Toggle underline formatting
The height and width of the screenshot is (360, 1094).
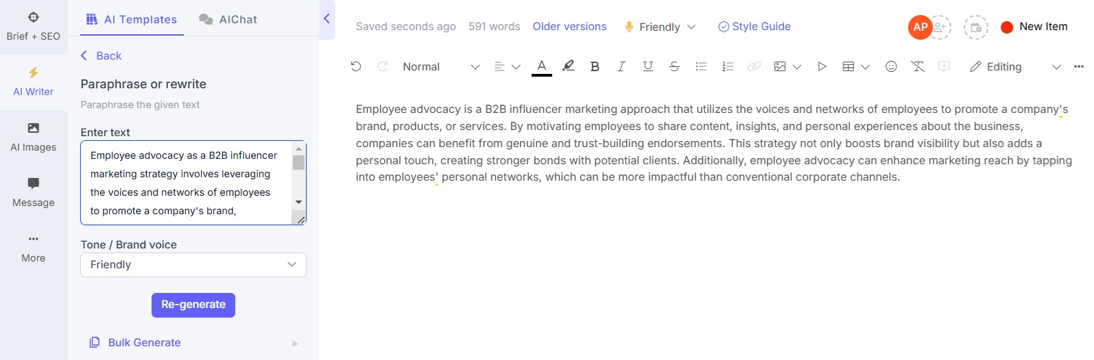[x=647, y=66]
